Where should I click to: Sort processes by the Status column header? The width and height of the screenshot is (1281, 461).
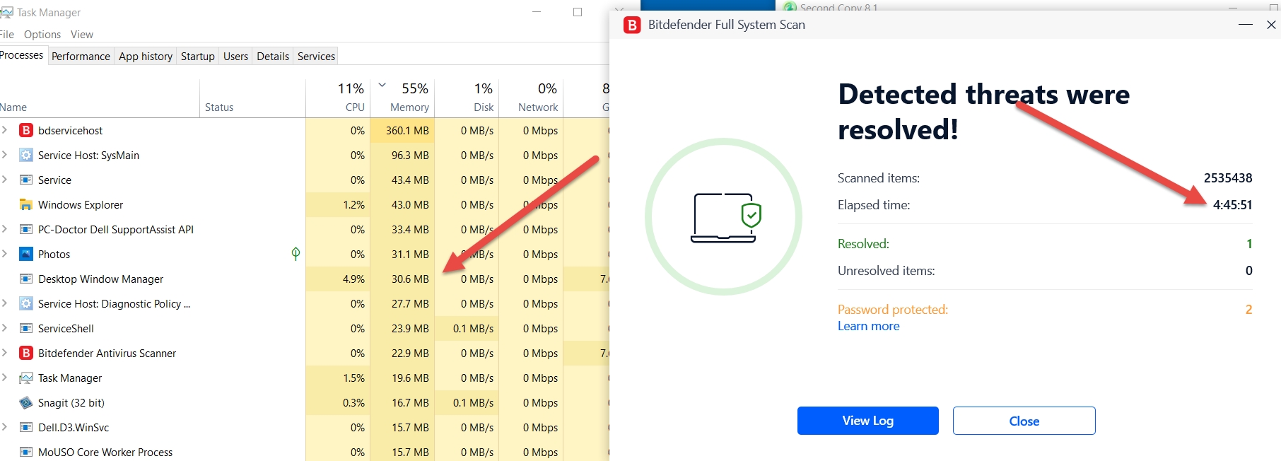coord(252,98)
